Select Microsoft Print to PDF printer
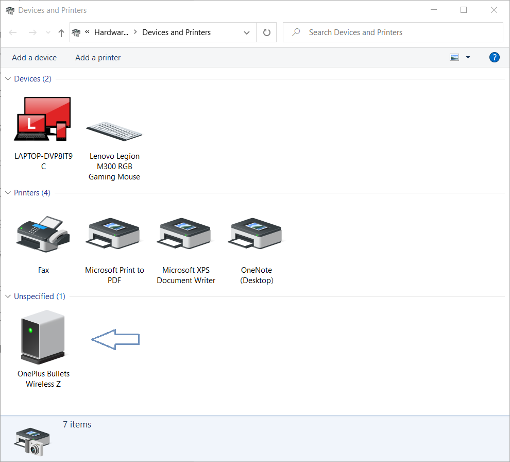The height and width of the screenshot is (462, 510). pos(114,234)
